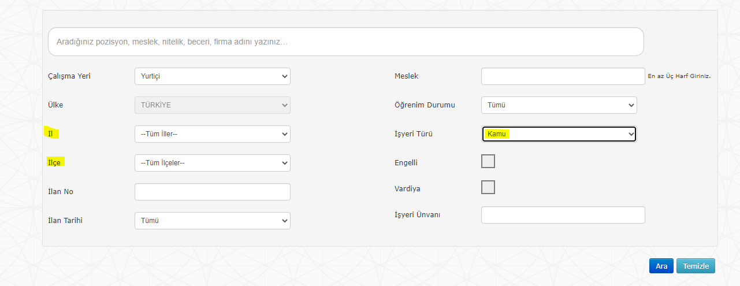Click the Vardiya label text
This screenshot has height=286, width=740.
click(407, 189)
